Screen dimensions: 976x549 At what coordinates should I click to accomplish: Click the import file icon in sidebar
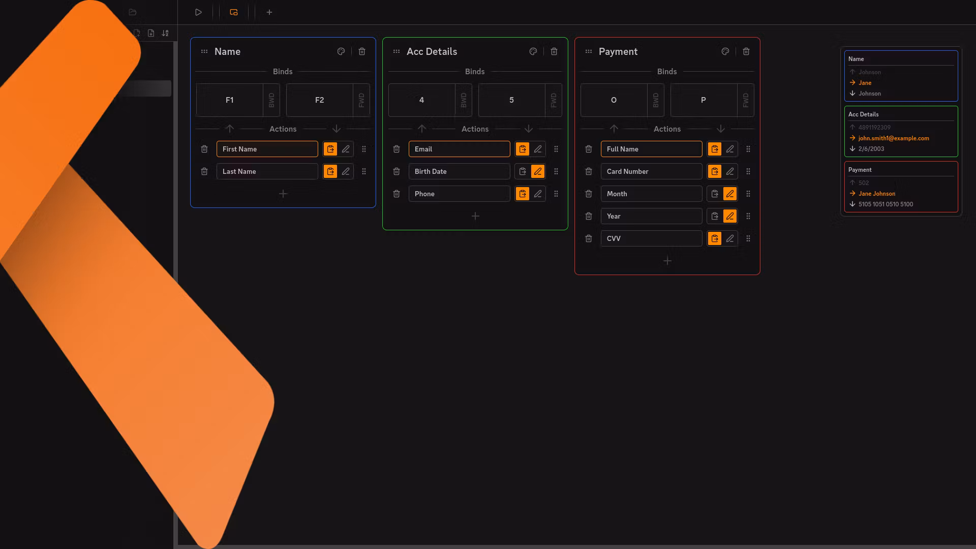(151, 33)
